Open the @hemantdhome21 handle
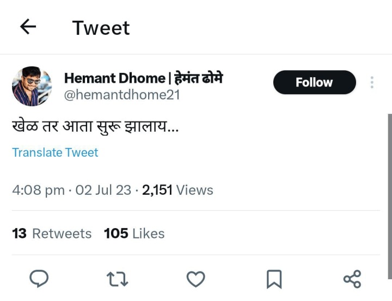This screenshot has width=392, height=301. [x=122, y=95]
